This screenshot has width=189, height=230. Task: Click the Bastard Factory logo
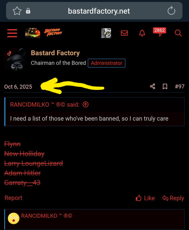44,33
